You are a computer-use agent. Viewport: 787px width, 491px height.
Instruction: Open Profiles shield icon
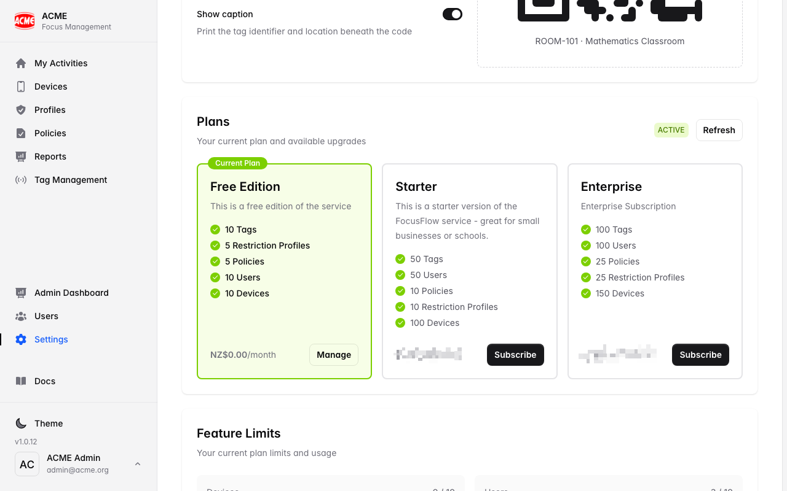pos(21,110)
